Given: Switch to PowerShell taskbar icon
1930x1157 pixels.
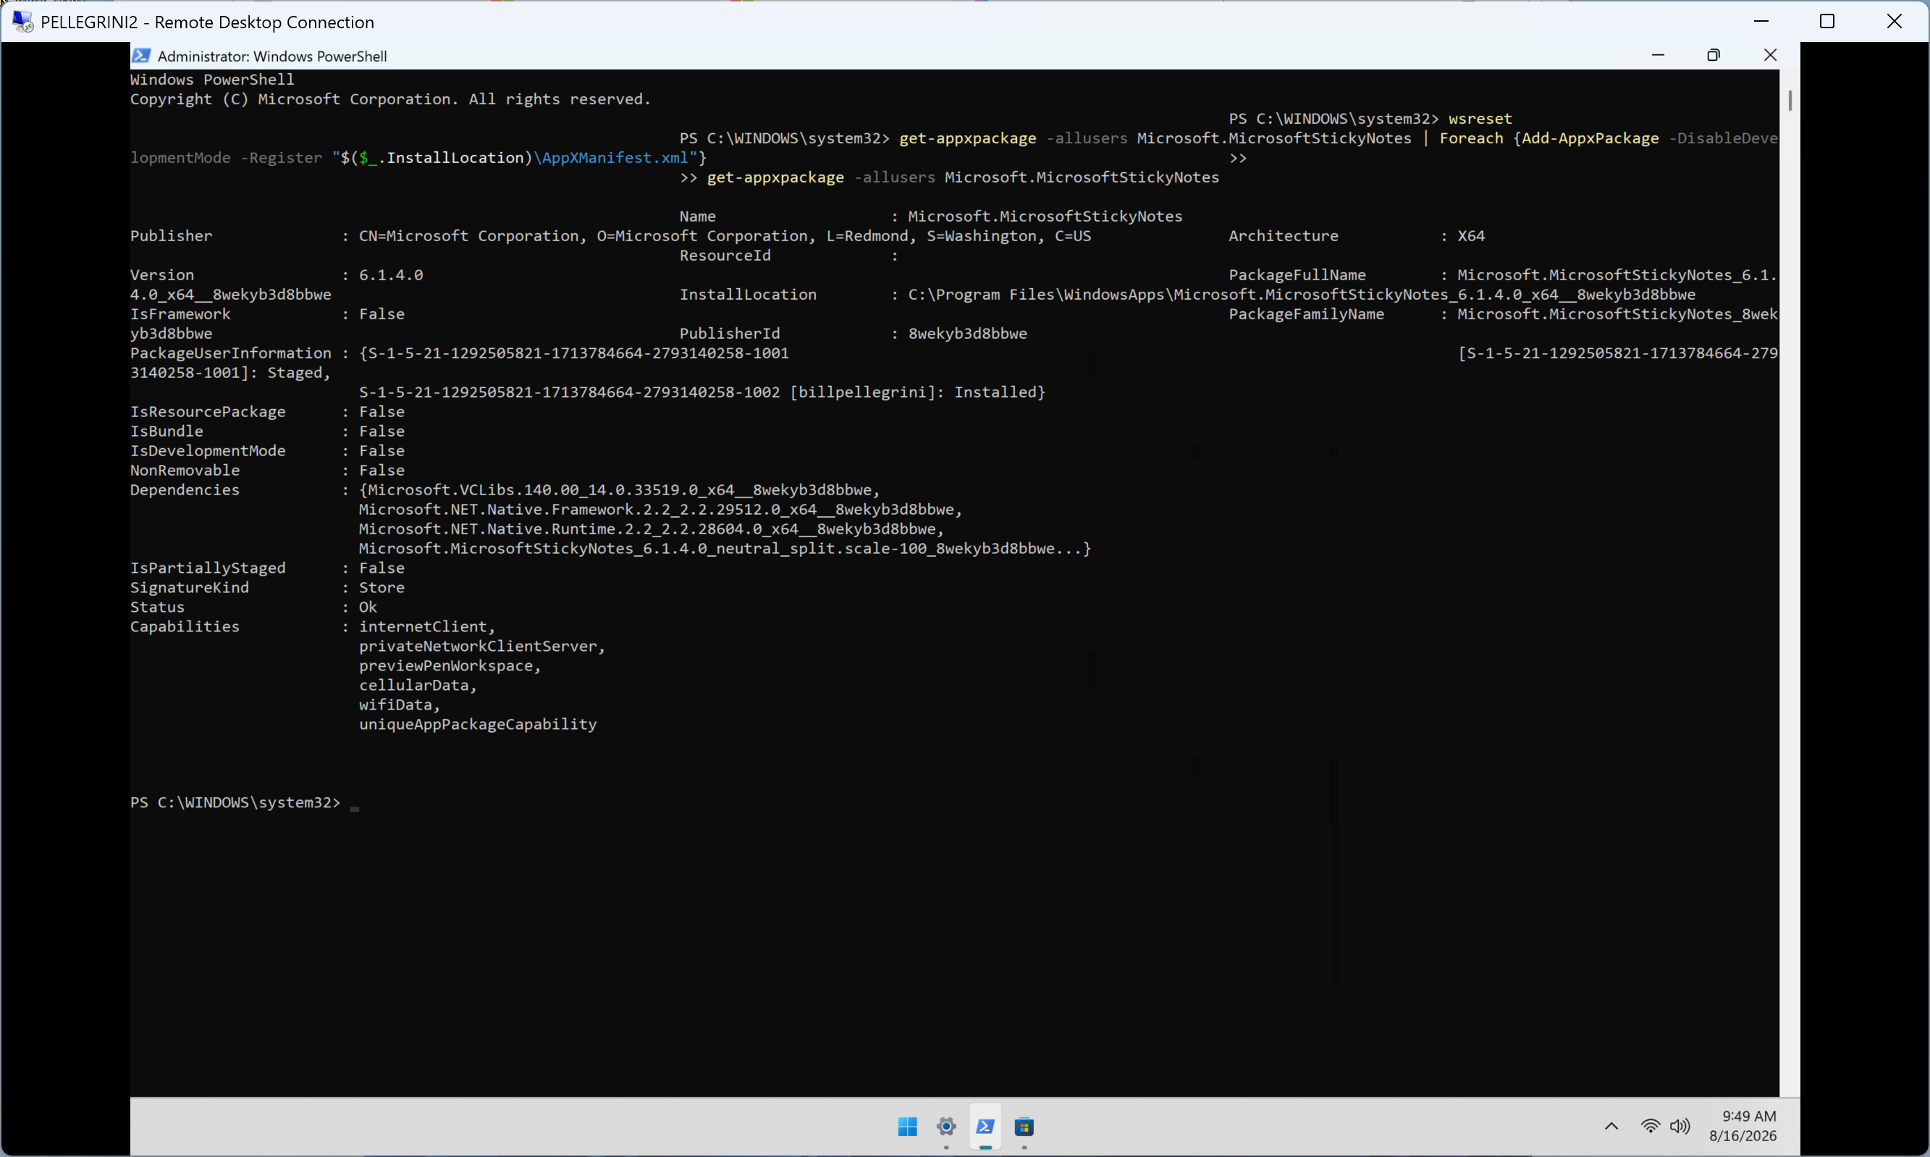Looking at the screenshot, I should [985, 1127].
